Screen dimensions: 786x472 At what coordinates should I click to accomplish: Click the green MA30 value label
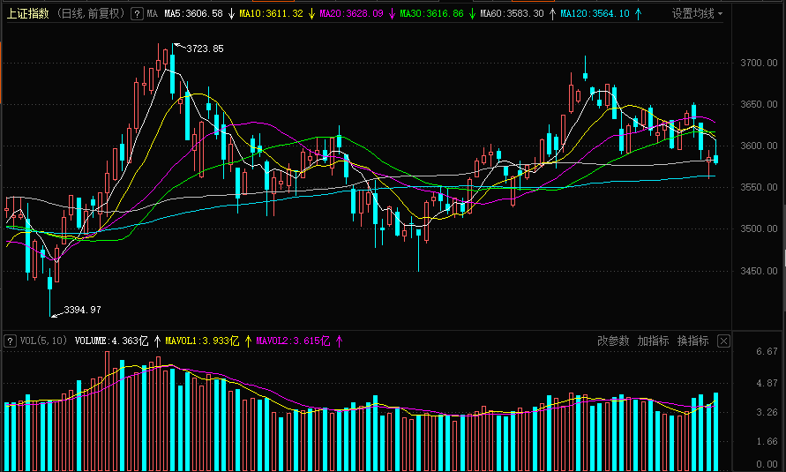point(431,14)
